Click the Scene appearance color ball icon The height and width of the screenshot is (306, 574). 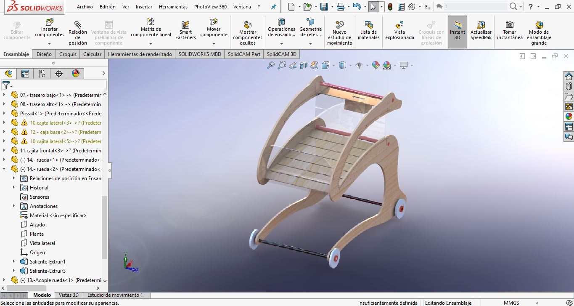point(386,65)
